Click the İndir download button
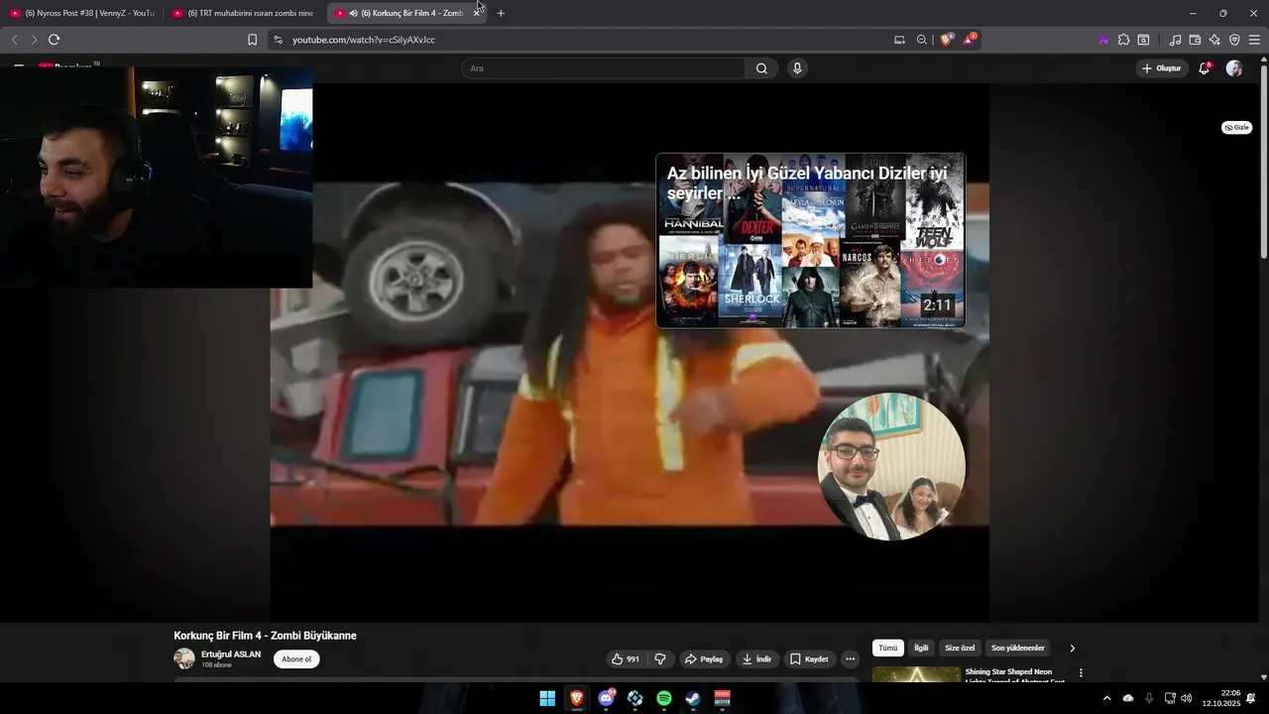 coord(756,659)
